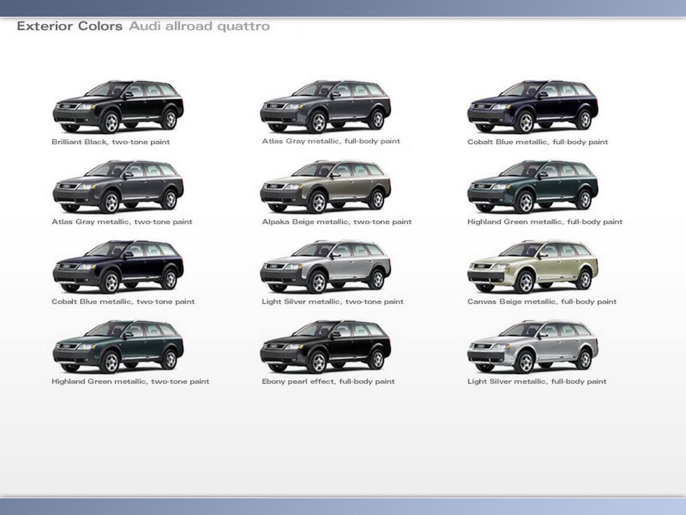This screenshot has height=515, width=686.
Task: Click the 'Cobalt Blue metallic, two-tone paint' caption
Action: coord(123,301)
